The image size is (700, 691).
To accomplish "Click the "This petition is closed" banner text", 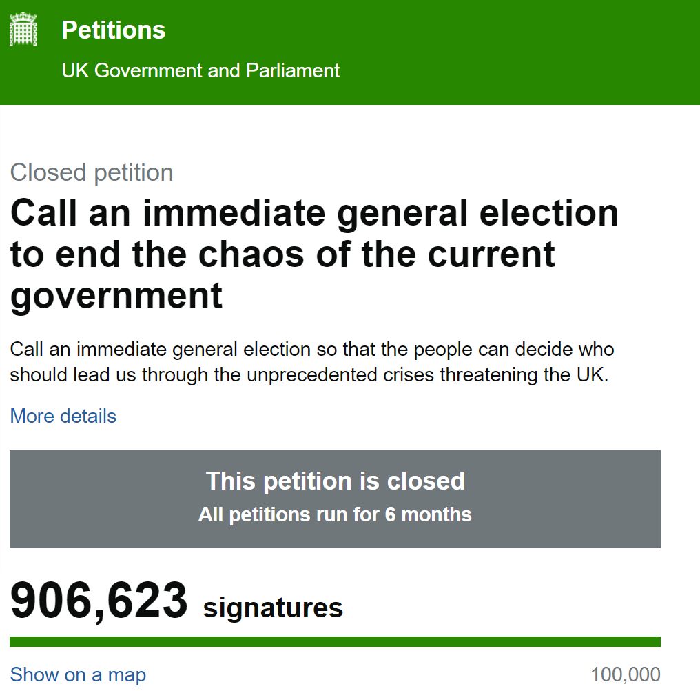I will (335, 481).
